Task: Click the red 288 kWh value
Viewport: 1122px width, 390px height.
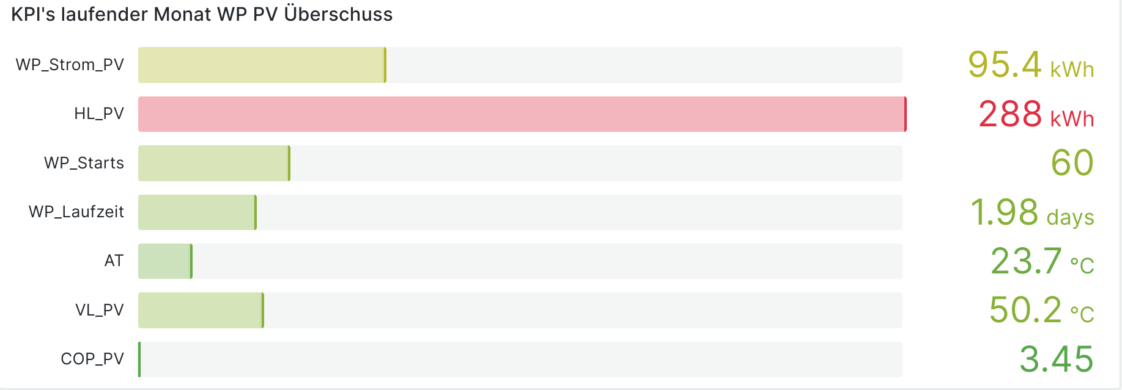Action: tap(1036, 114)
